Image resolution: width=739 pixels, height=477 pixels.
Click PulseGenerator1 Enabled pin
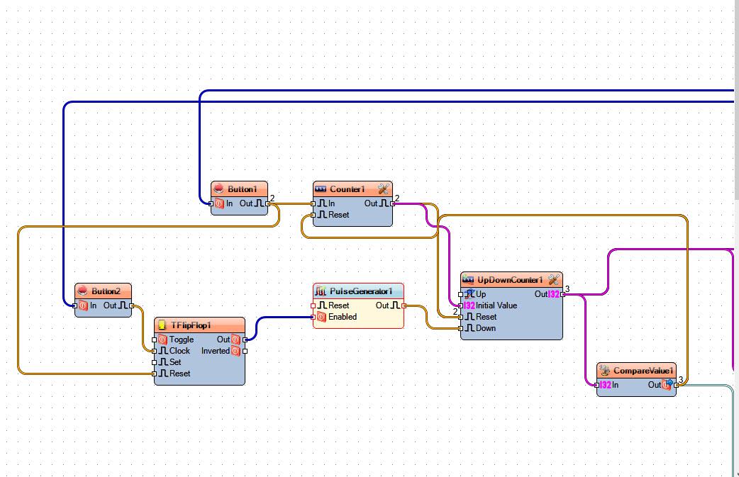tap(313, 317)
